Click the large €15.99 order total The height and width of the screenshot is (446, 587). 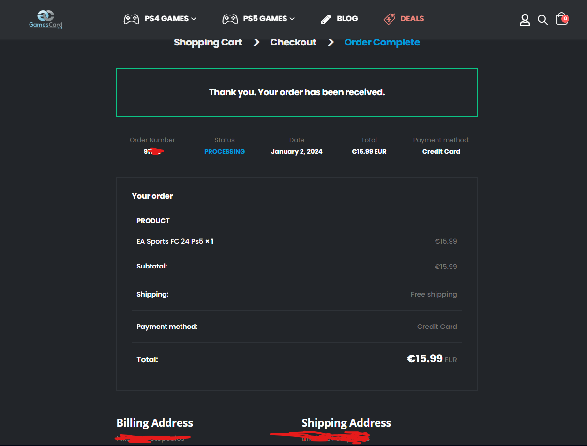pyautogui.click(x=425, y=358)
